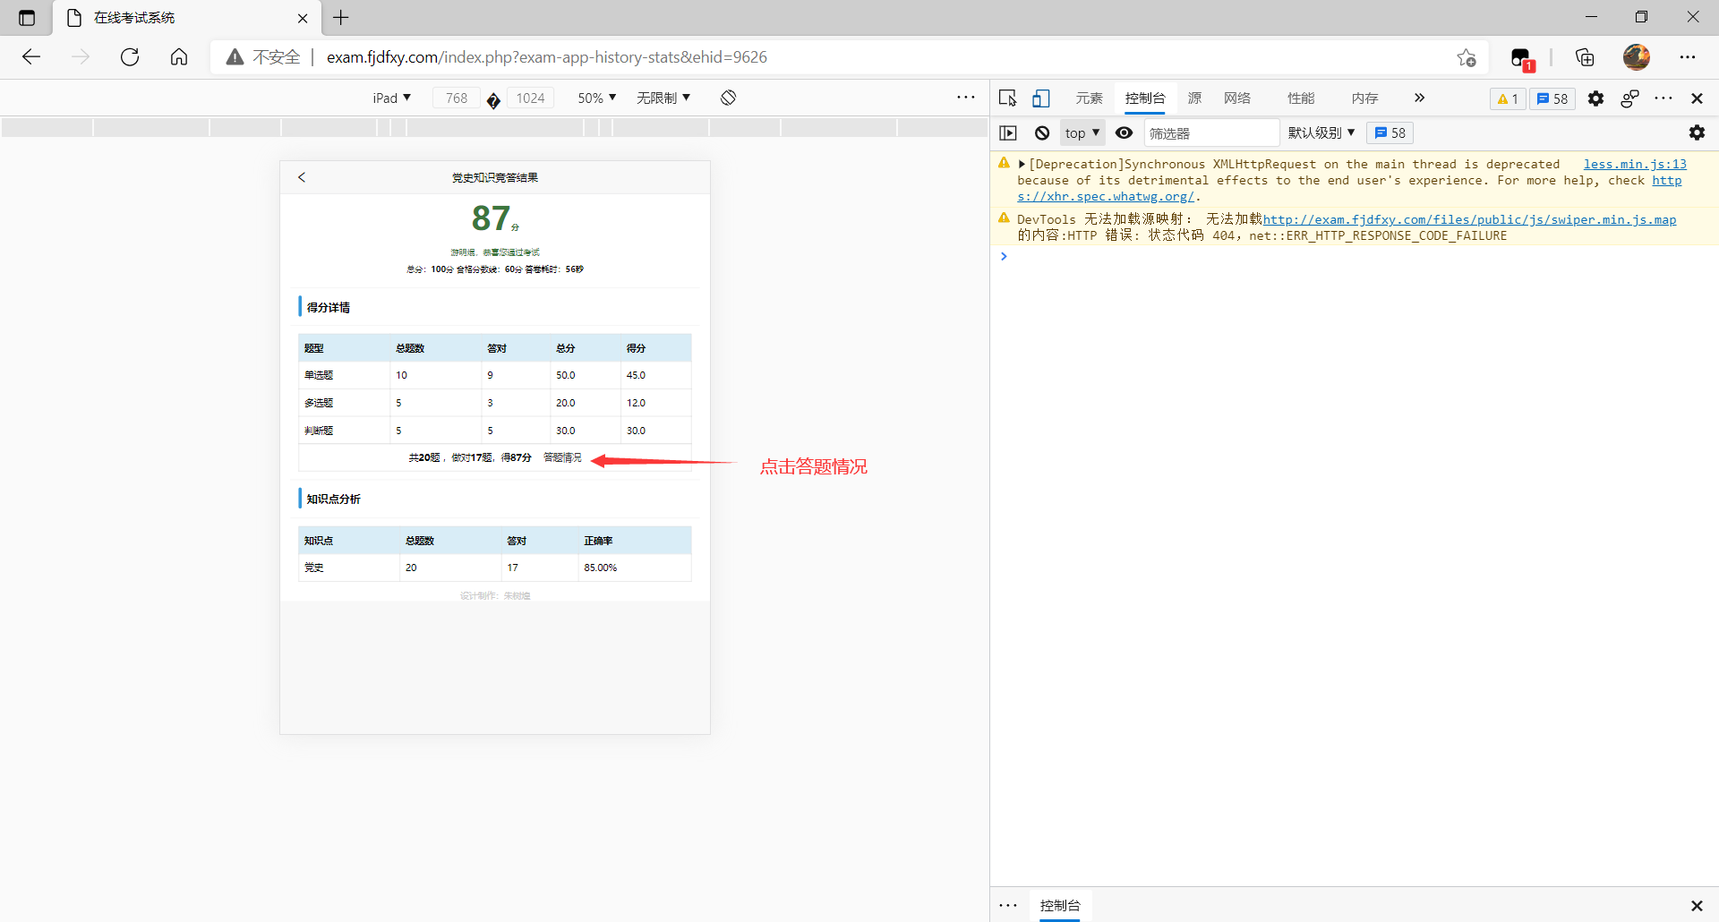The width and height of the screenshot is (1719, 922).
Task: Click the console prompt line
Action: 1354,257
